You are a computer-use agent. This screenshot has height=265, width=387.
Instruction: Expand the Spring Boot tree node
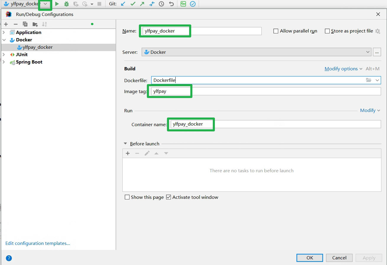coord(4,62)
